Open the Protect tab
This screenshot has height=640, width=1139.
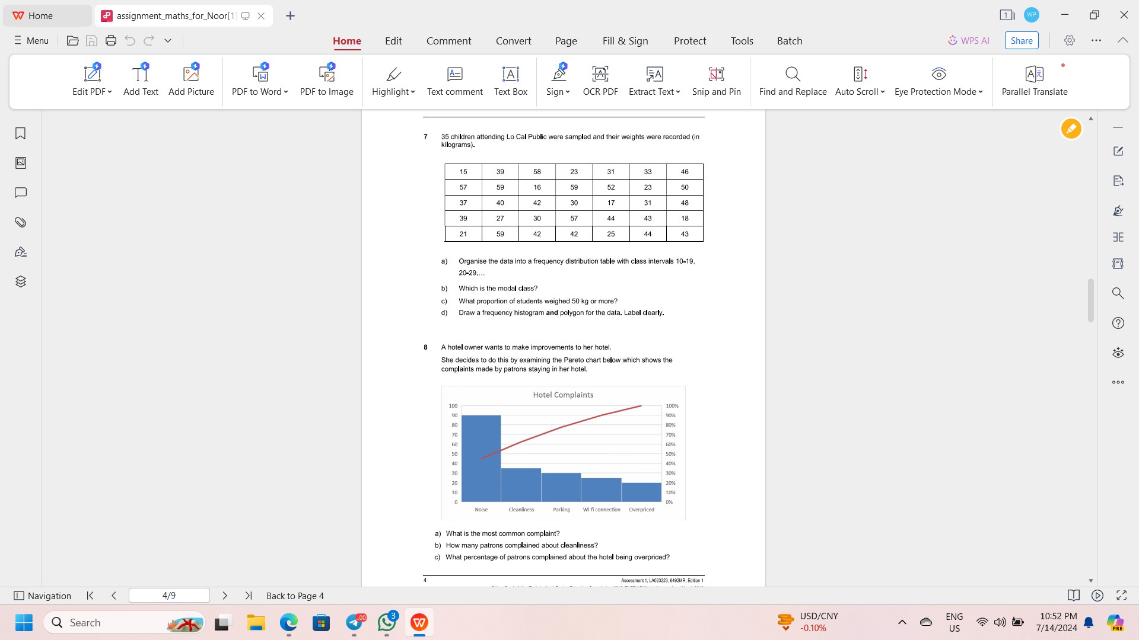[689, 41]
